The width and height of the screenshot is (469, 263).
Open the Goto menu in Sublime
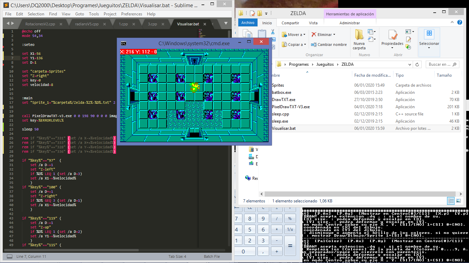[x=80, y=14]
